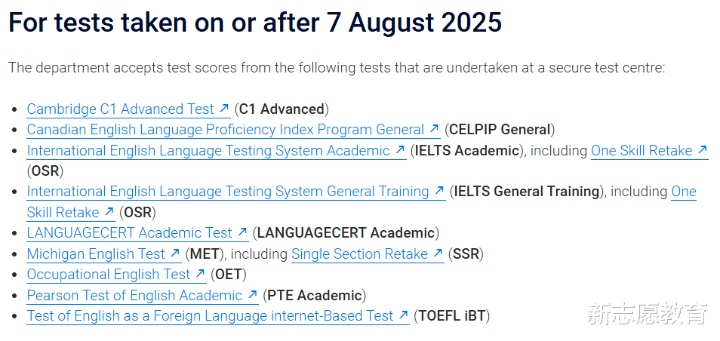The height and width of the screenshot is (341, 720).
Task: Click external-link arrow after IELTS Academic link
Action: (400, 151)
